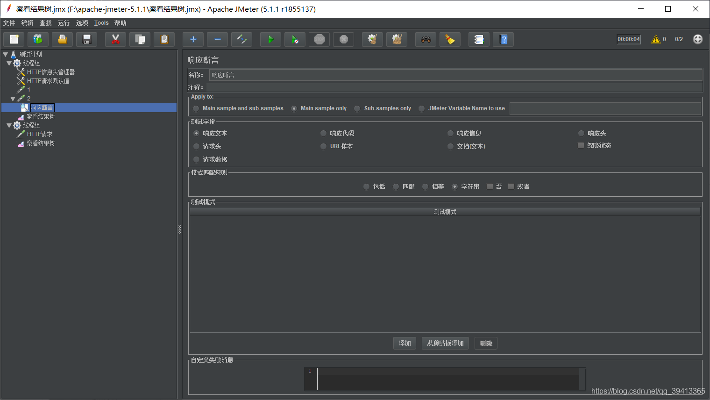Select 包括 matching rule radio

tap(366, 186)
